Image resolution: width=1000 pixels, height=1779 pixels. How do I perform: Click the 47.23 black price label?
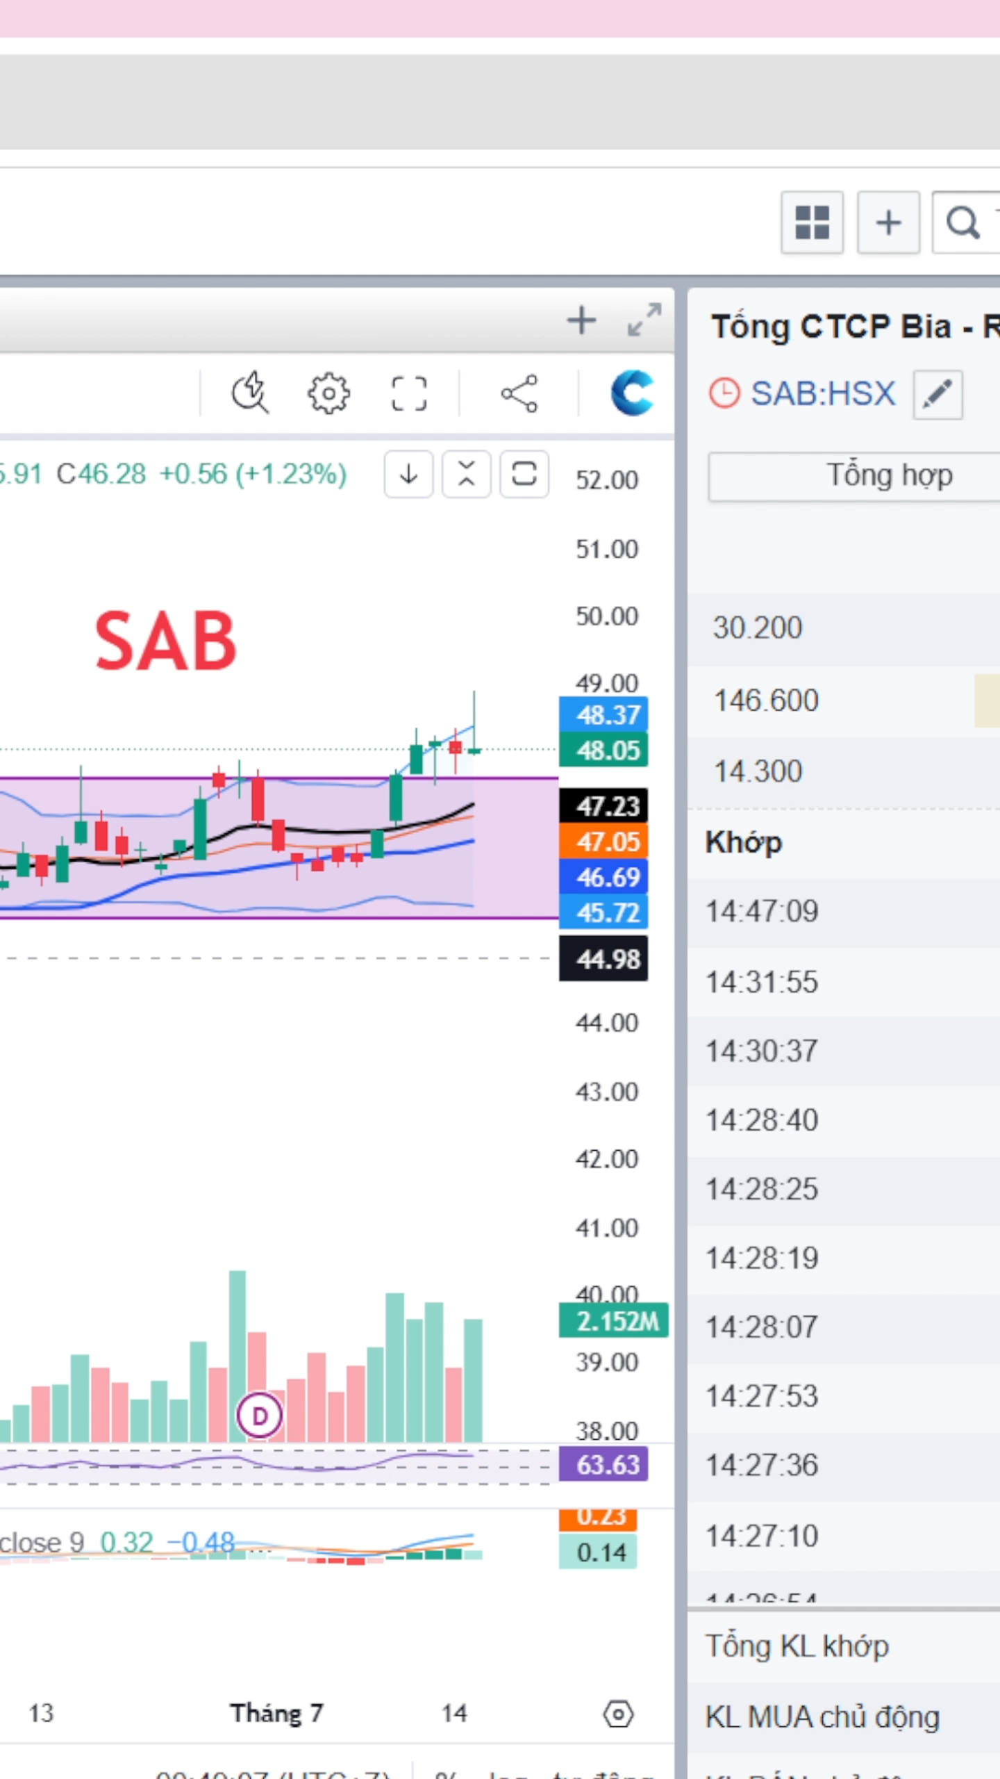(x=603, y=806)
